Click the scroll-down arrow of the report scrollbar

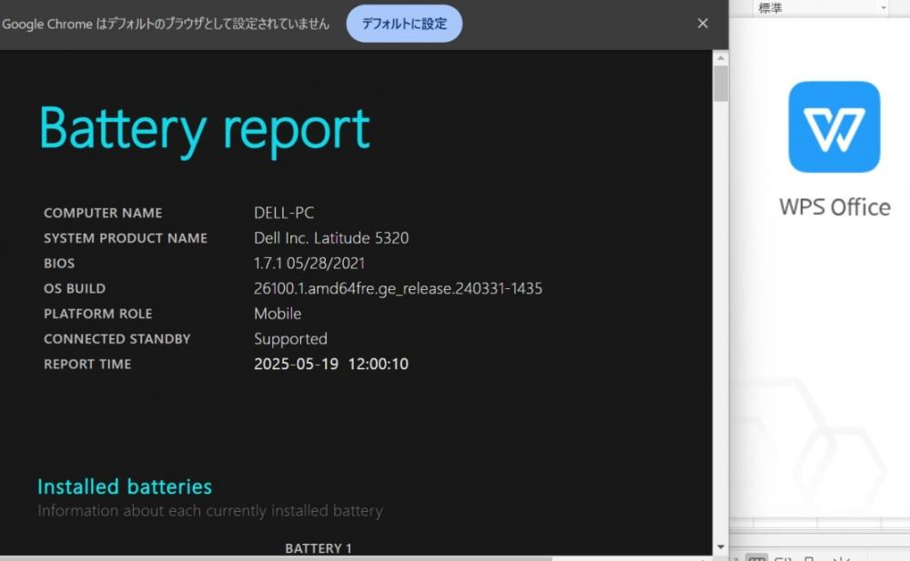pyautogui.click(x=720, y=546)
